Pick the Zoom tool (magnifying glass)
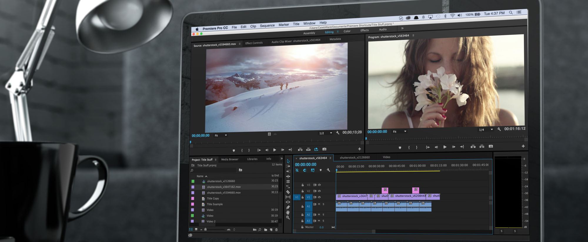The width and height of the screenshot is (588, 242). (x=288, y=218)
